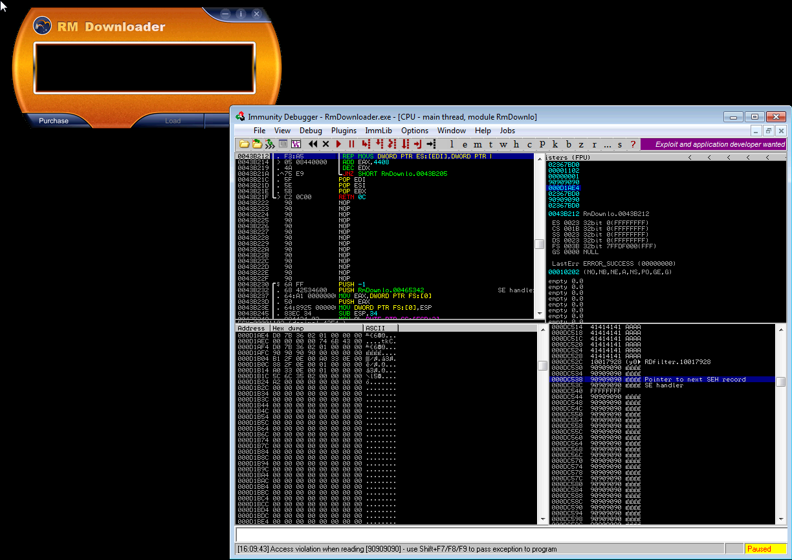Click the Restart program rewind icon

pos(313,144)
